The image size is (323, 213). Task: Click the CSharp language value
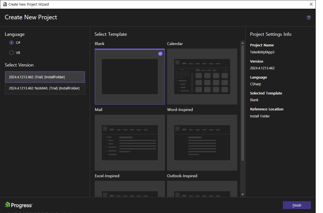point(255,84)
